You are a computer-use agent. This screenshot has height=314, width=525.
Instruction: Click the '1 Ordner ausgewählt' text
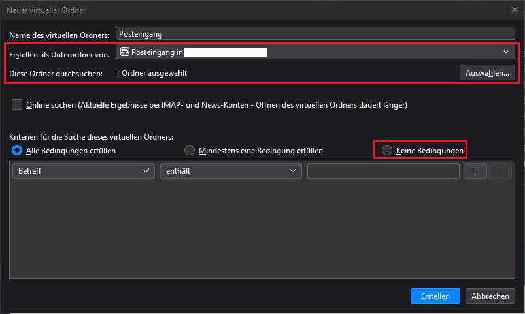point(151,73)
